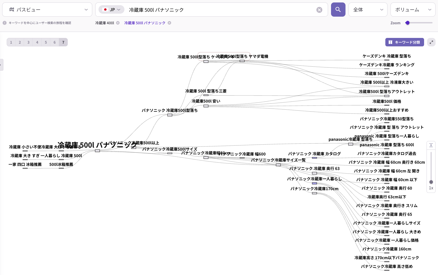438x275 pixels.
Task: Click the horizontal Zoom slider handle
Action: (x=407, y=23)
